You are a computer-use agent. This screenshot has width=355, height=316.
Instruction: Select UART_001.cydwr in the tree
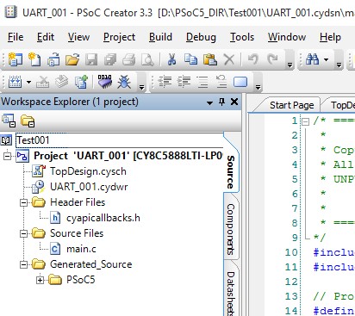click(89, 187)
